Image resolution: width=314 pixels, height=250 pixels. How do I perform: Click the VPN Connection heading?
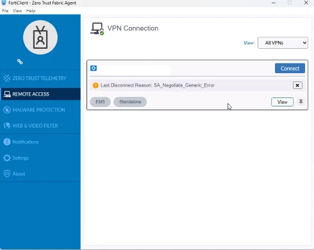click(133, 28)
